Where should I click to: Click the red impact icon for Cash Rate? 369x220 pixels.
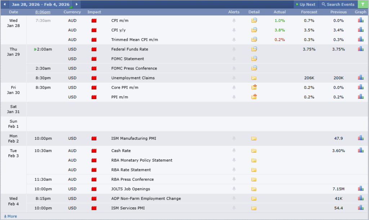point(94,151)
